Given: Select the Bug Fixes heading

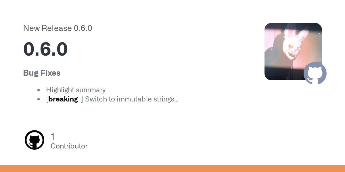Looking at the screenshot, I should [42, 73].
